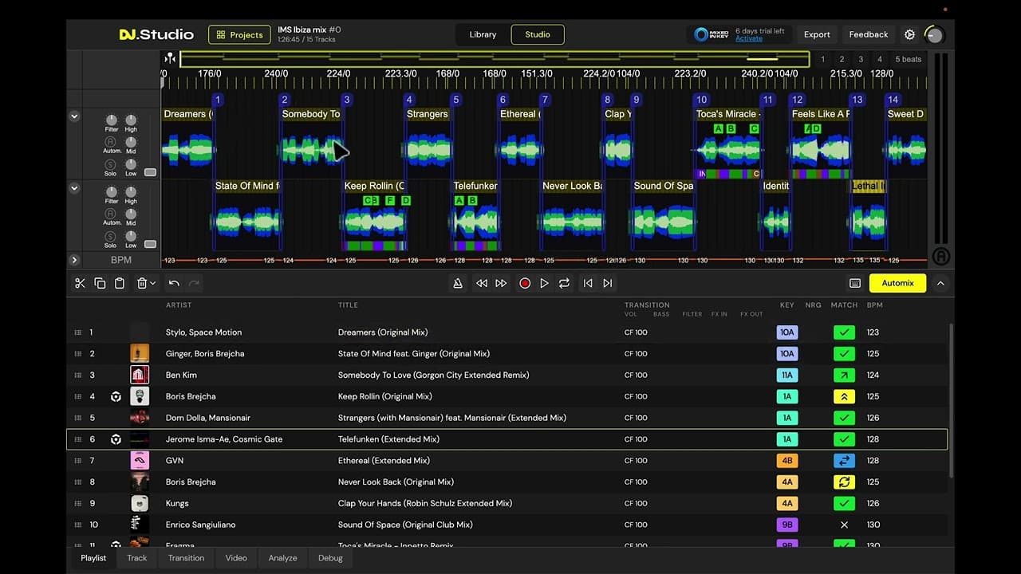Click the match icon for Keep Rollin
This screenshot has height=574, width=1021.
tap(844, 396)
